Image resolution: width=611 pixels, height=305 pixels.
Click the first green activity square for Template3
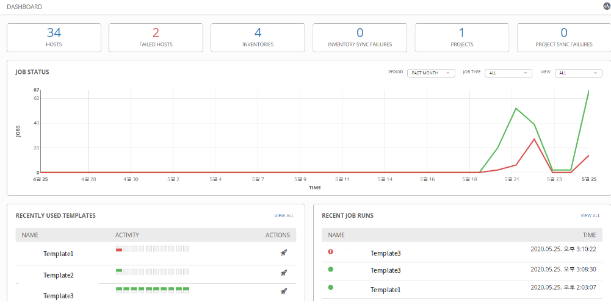point(119,290)
